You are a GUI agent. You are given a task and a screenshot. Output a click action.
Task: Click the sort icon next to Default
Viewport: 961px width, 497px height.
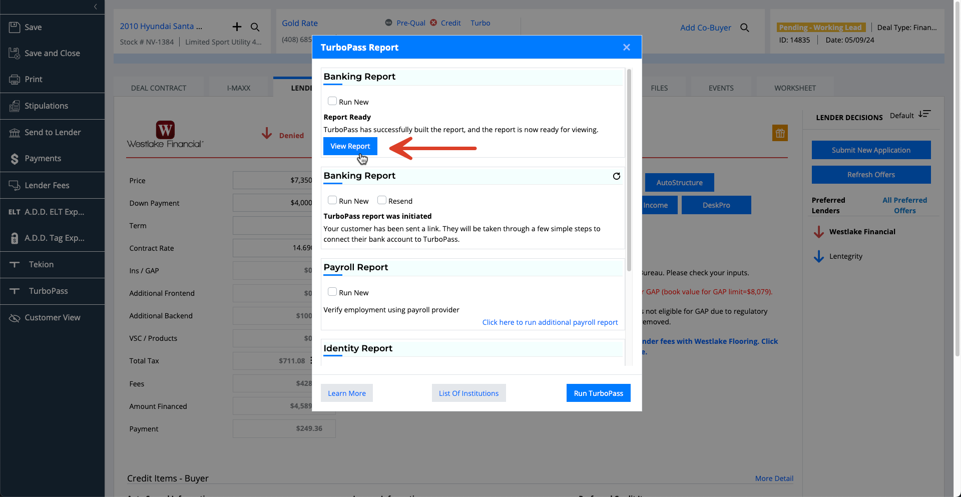[924, 114]
